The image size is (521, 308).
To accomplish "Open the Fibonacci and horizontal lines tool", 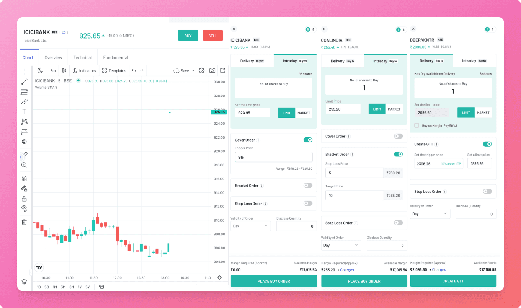I will pyautogui.click(x=24, y=91).
